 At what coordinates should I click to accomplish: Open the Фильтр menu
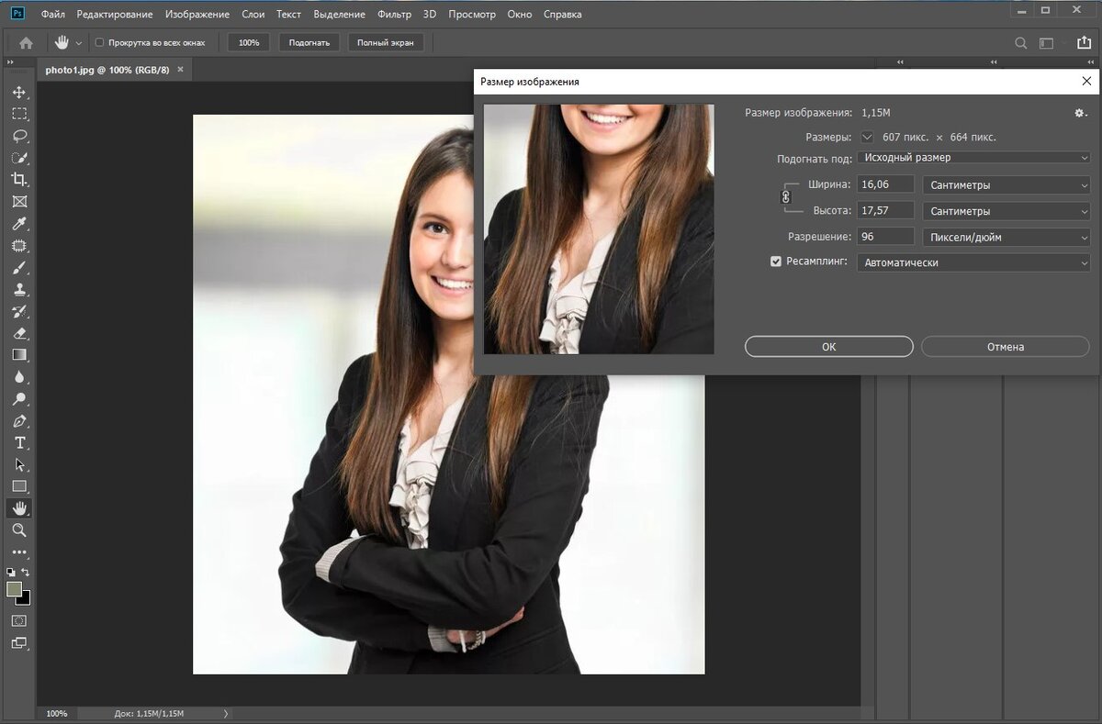(394, 15)
